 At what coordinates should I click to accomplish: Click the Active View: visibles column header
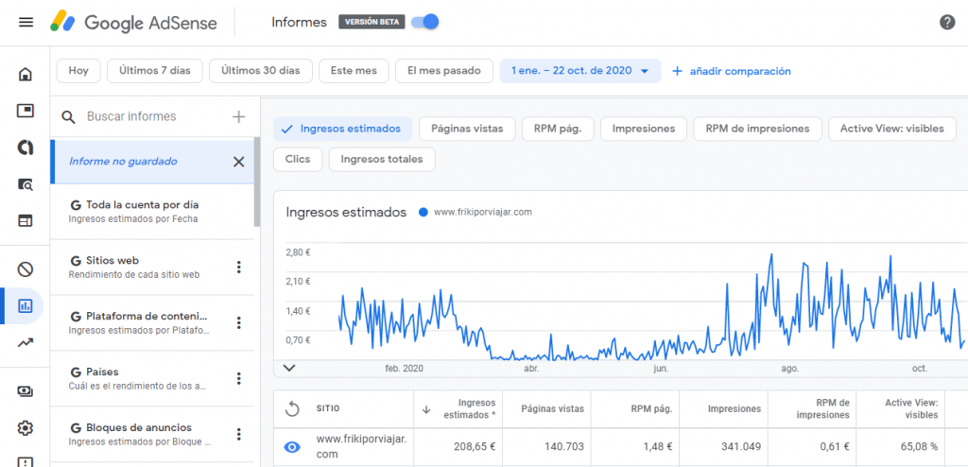click(x=912, y=409)
